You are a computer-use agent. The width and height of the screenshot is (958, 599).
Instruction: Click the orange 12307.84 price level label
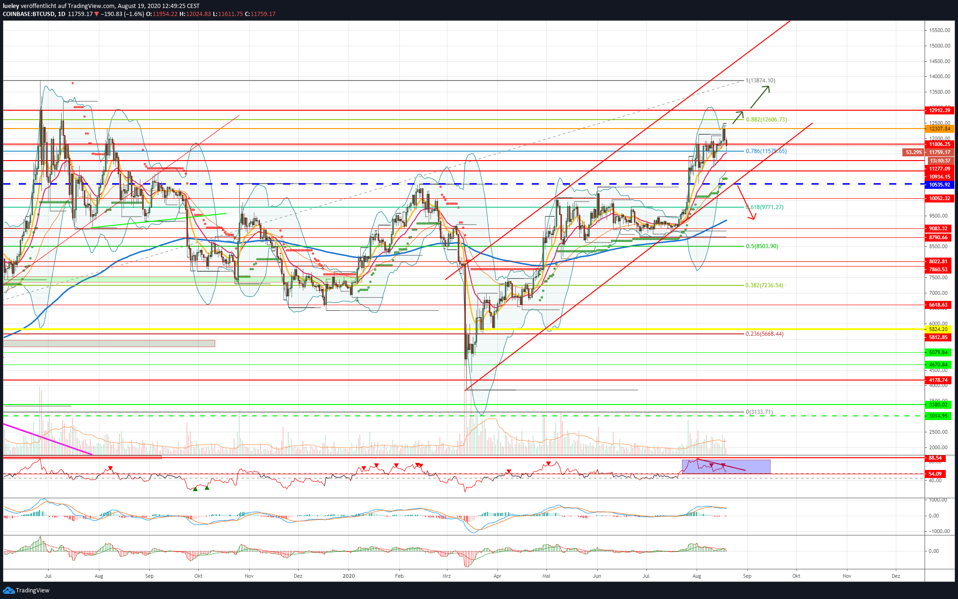(939, 129)
